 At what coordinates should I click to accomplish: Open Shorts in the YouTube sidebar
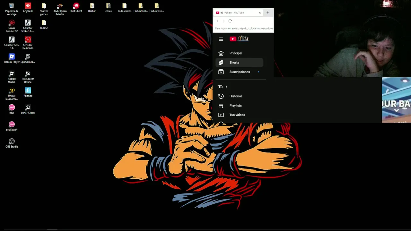click(240, 63)
